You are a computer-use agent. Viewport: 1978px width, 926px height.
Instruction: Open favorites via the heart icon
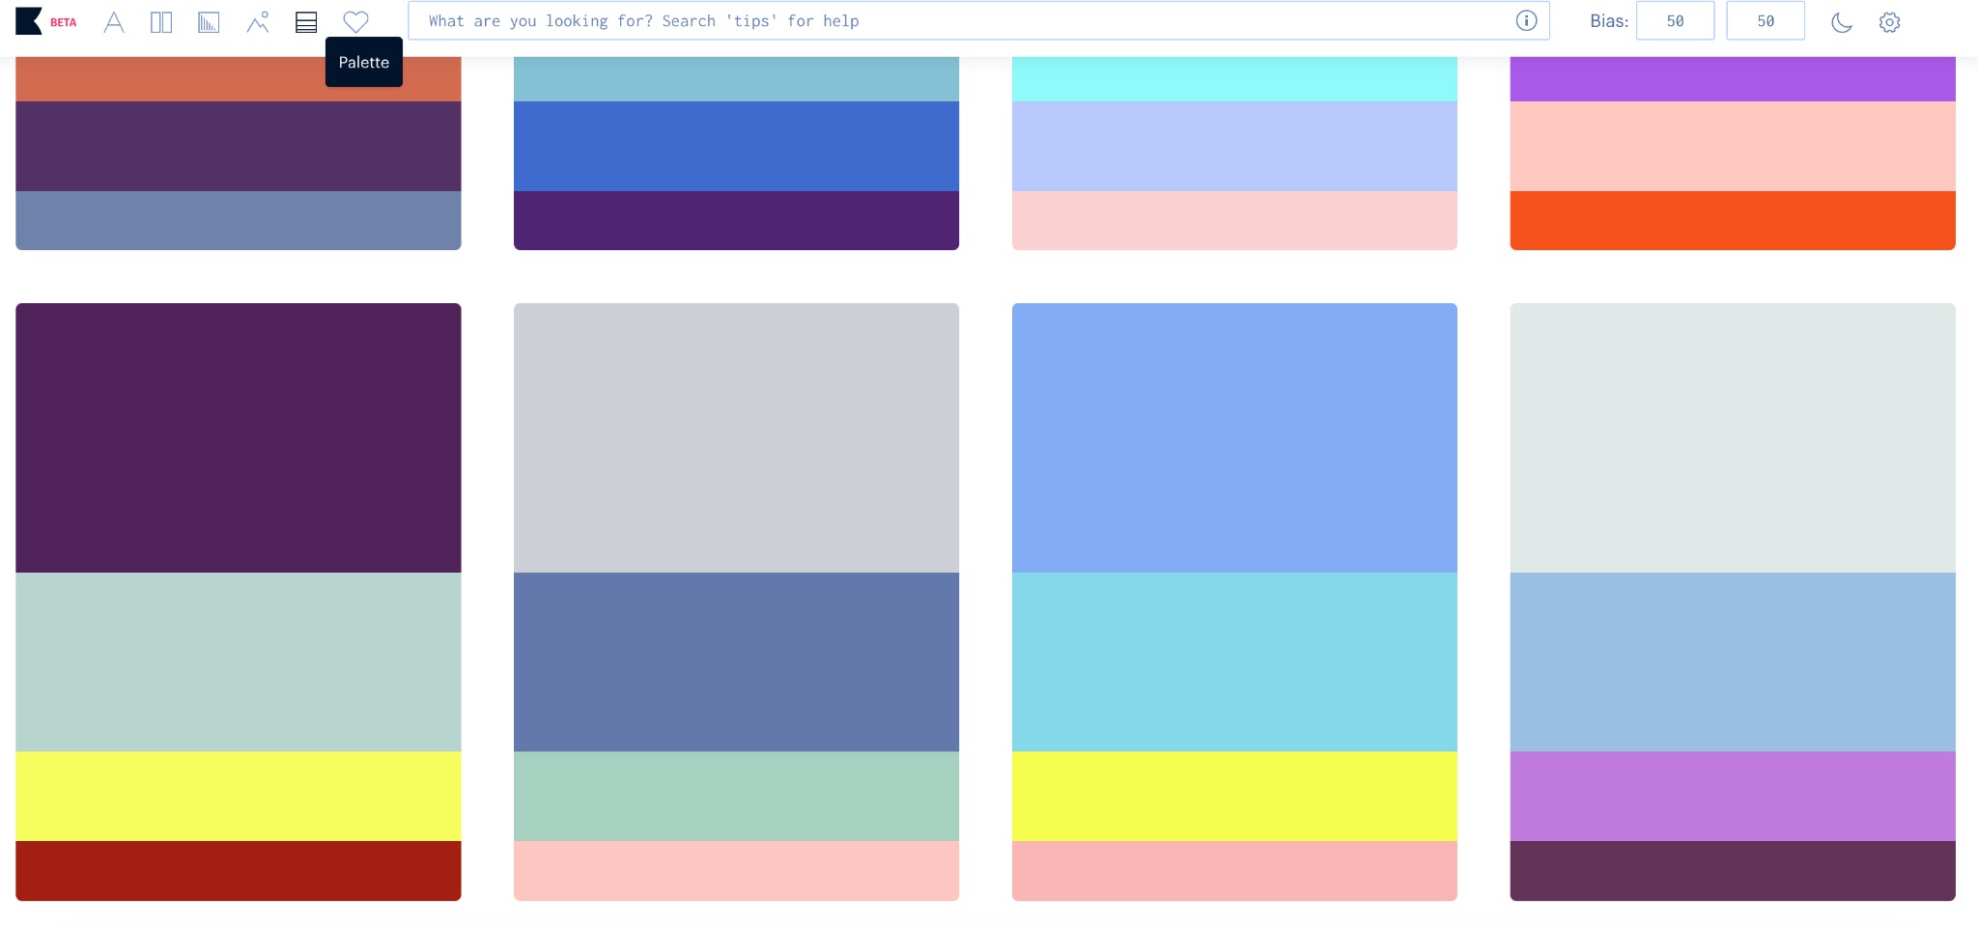(356, 21)
